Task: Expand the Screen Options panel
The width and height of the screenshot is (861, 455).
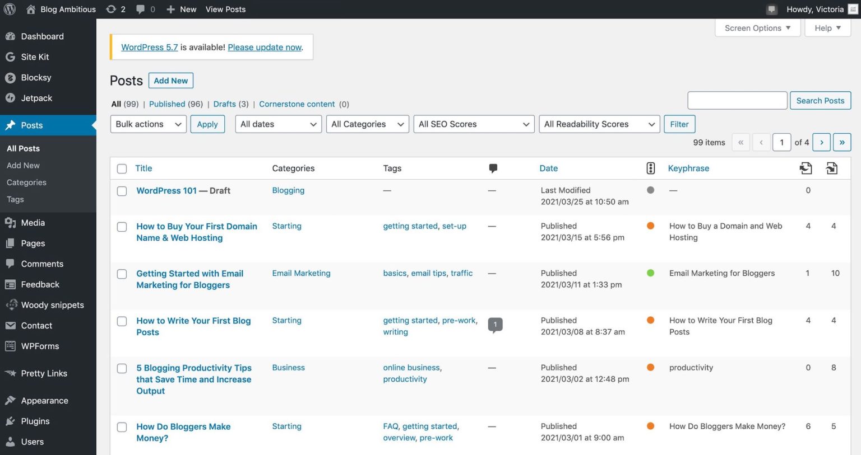Action: click(757, 27)
